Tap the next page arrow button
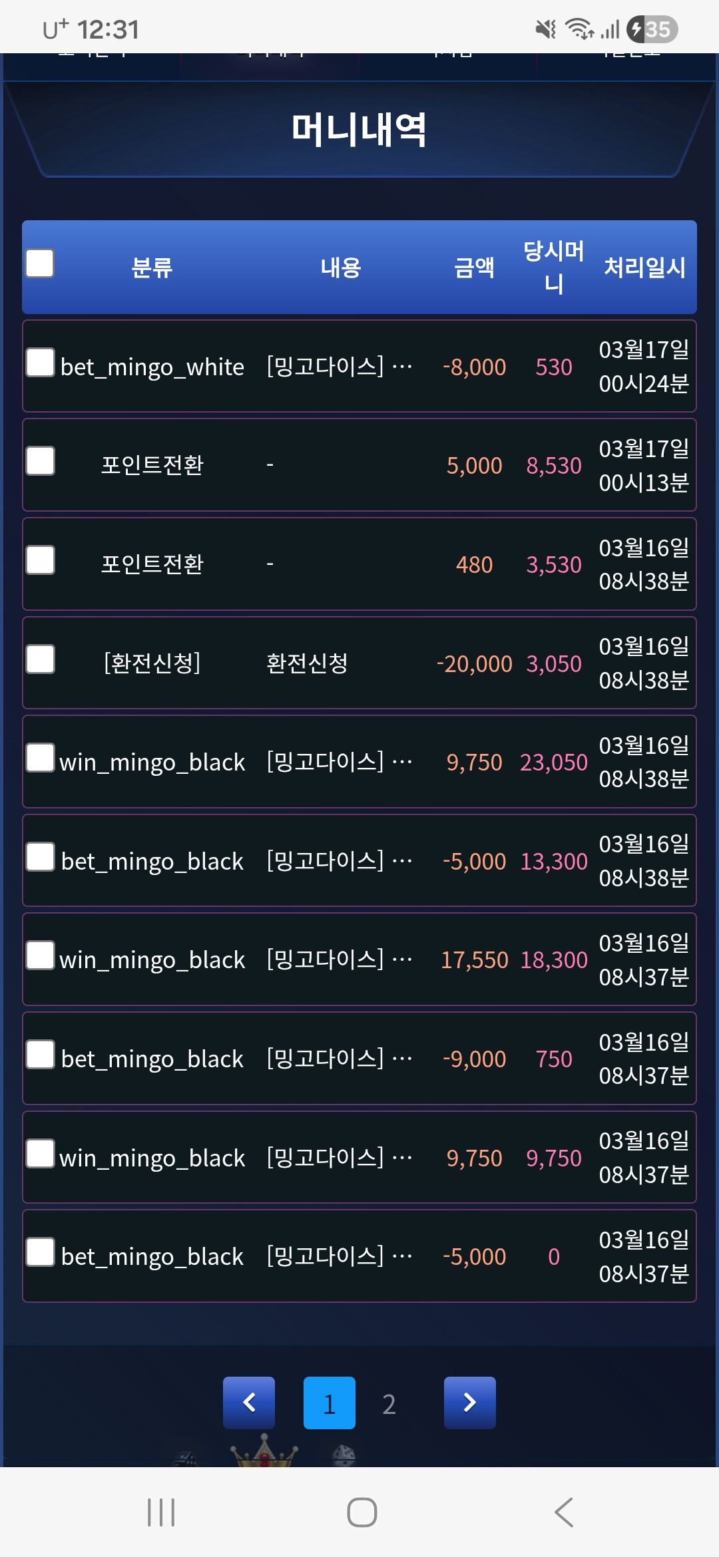719x1557 pixels. pyautogui.click(x=469, y=1403)
